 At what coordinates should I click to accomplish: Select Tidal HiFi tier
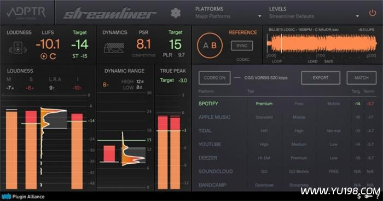click(x=264, y=131)
